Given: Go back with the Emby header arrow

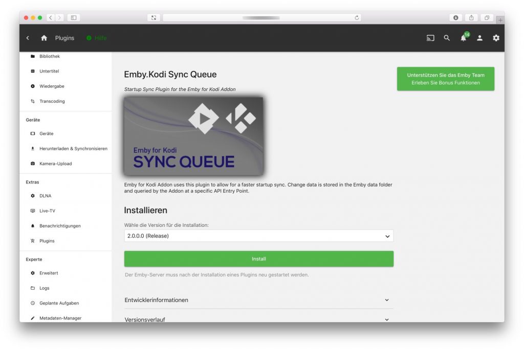Looking at the screenshot, I should point(28,38).
